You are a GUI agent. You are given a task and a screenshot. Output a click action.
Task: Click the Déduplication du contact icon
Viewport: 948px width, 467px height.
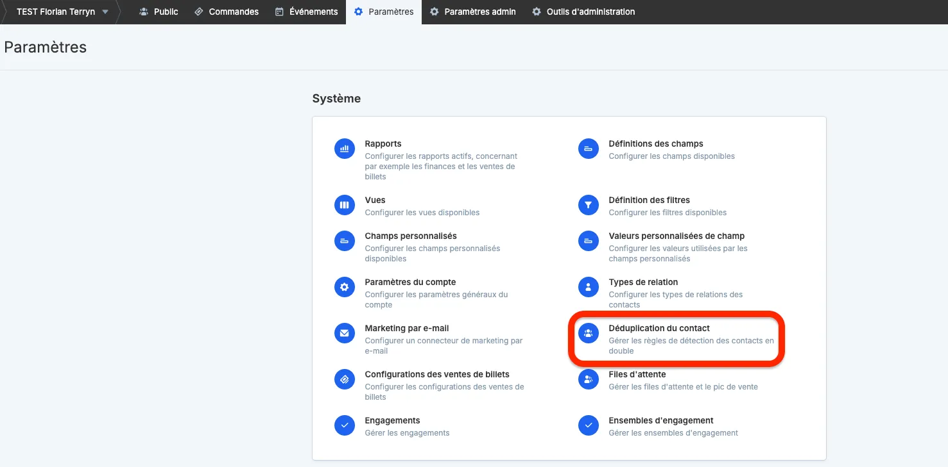pyautogui.click(x=589, y=333)
